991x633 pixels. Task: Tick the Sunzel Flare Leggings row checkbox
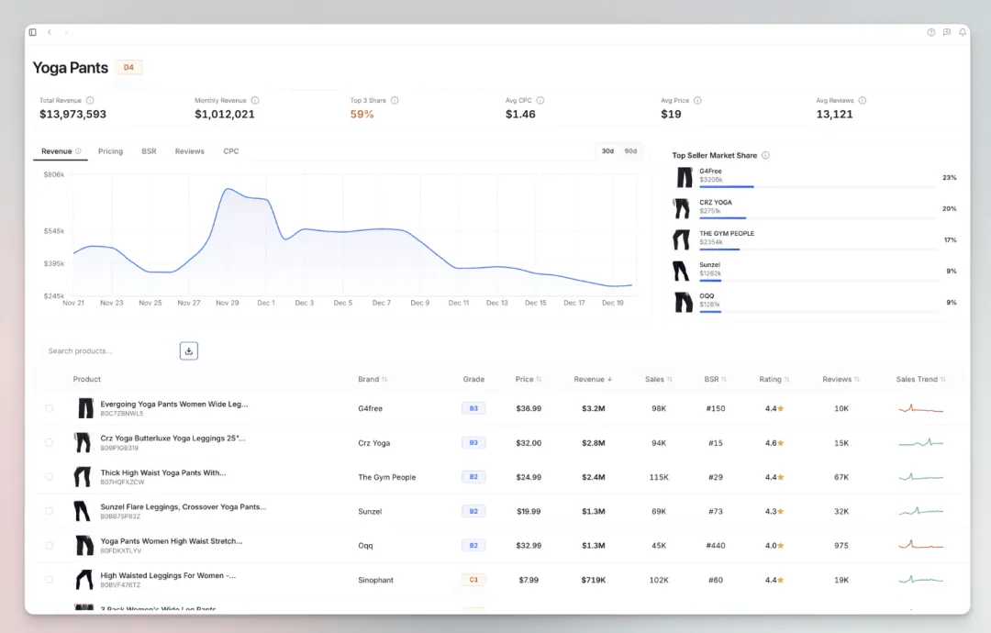pyautogui.click(x=50, y=511)
